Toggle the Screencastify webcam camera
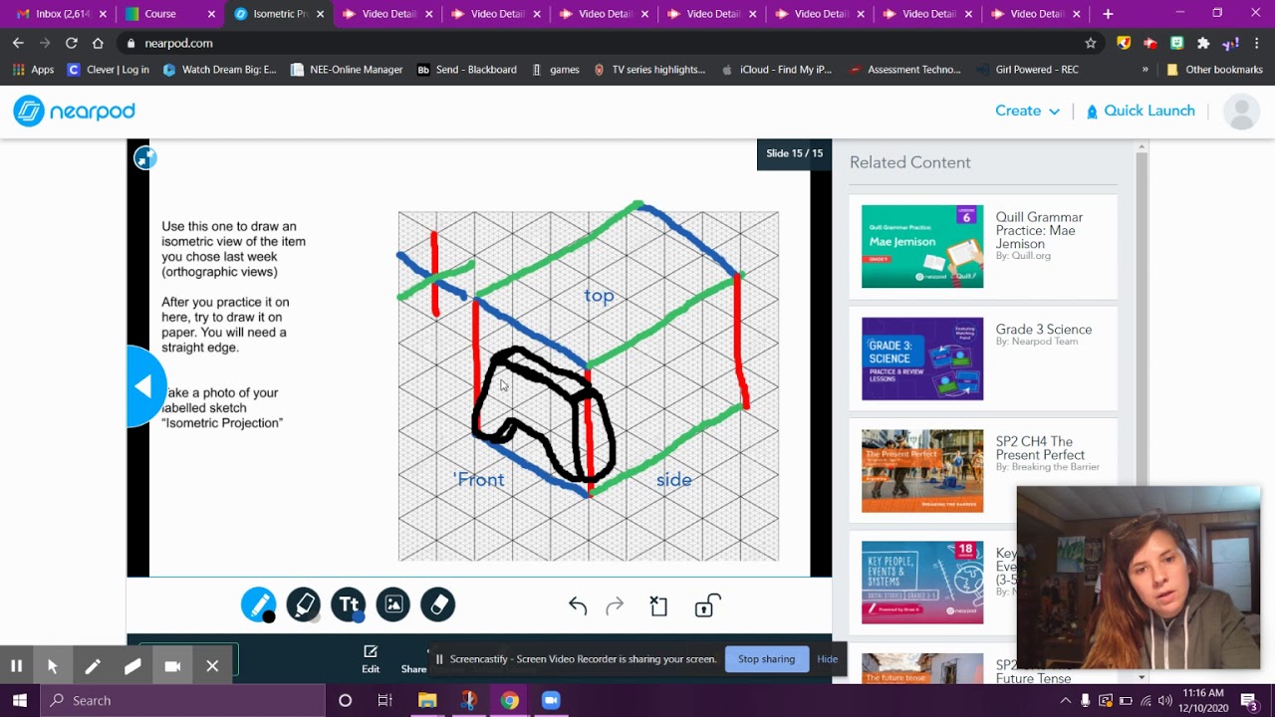 pyautogui.click(x=172, y=666)
